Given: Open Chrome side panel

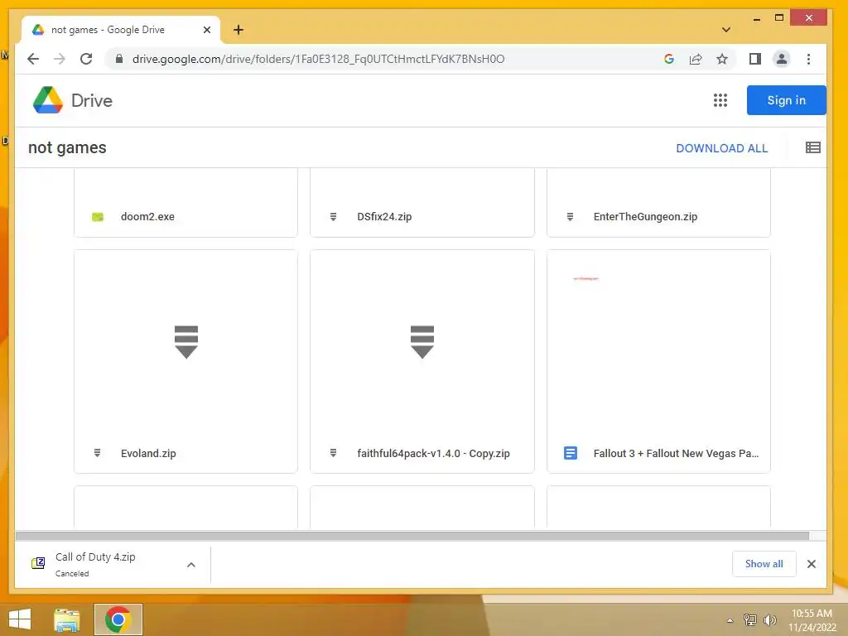Looking at the screenshot, I should click(755, 59).
